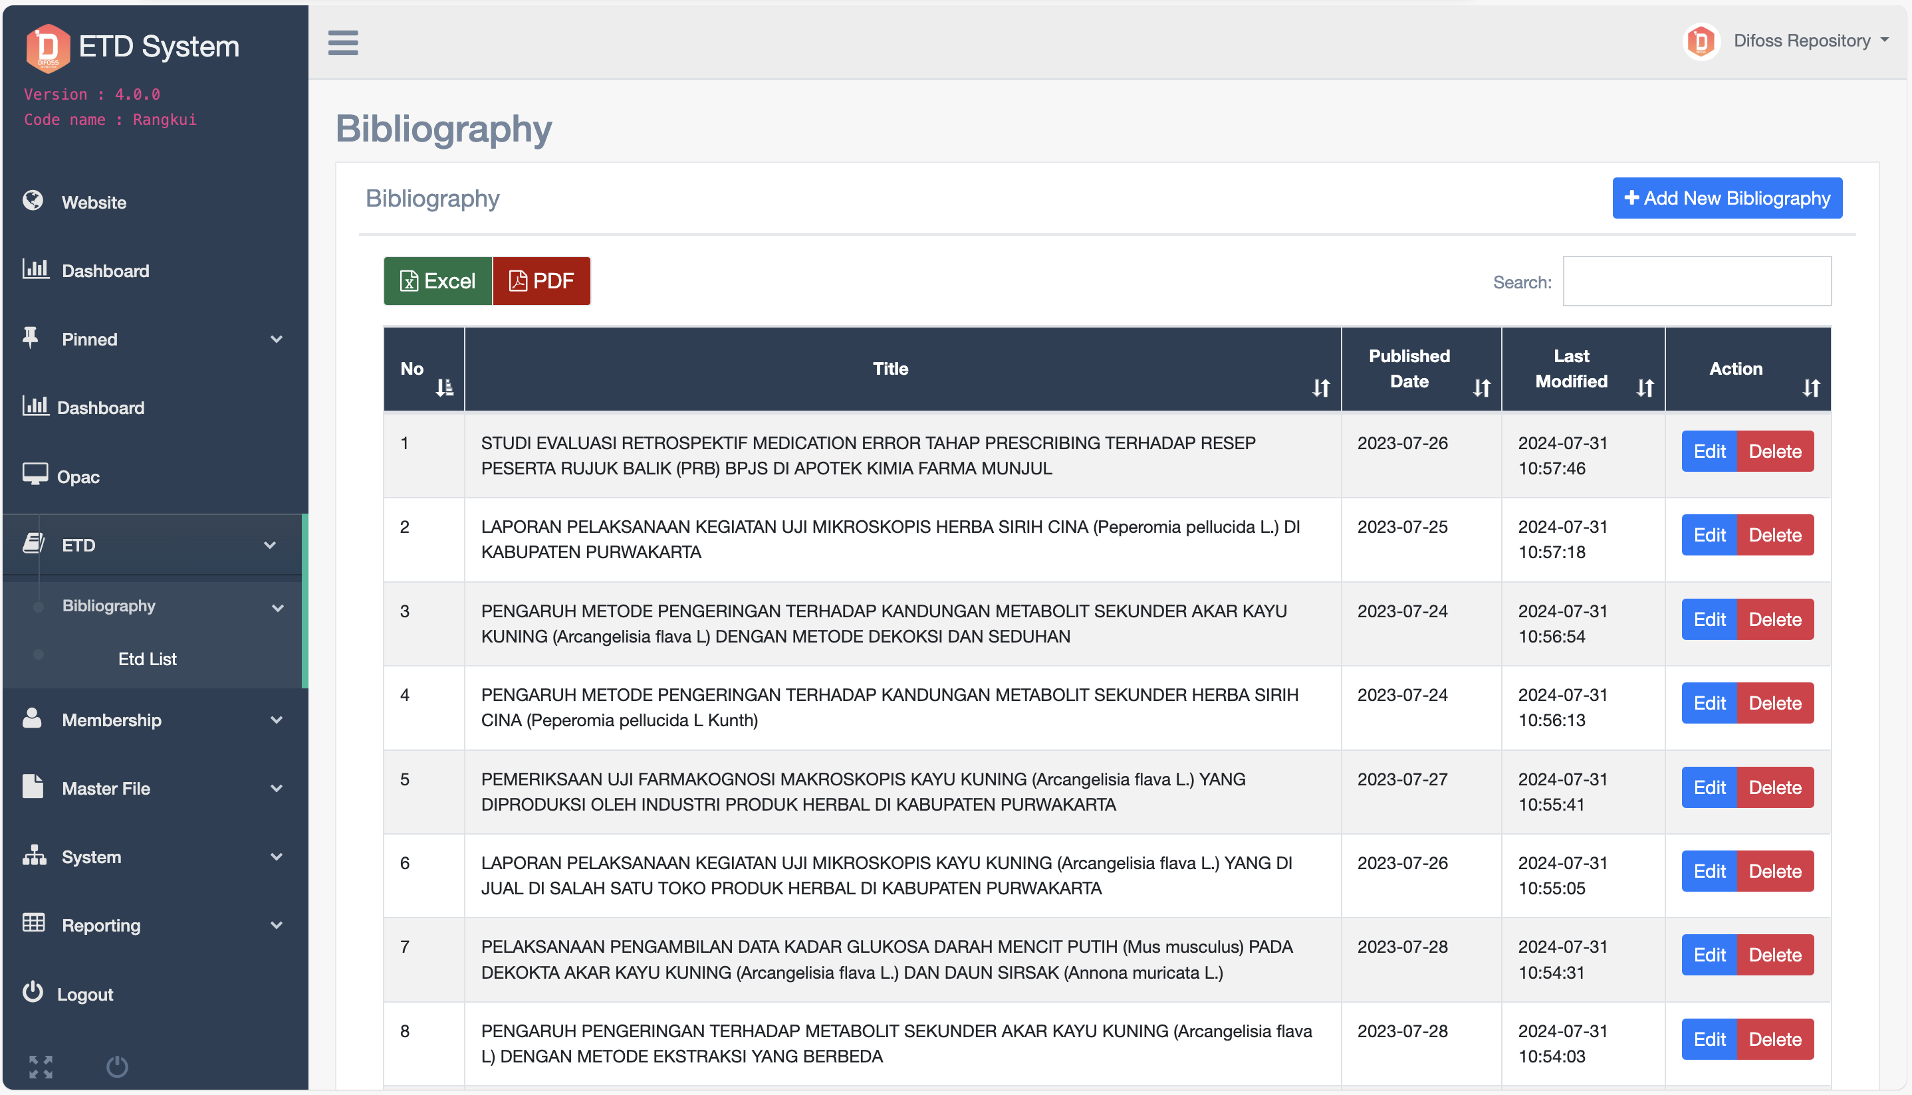Sort the Title column using its arrows

[1320, 387]
